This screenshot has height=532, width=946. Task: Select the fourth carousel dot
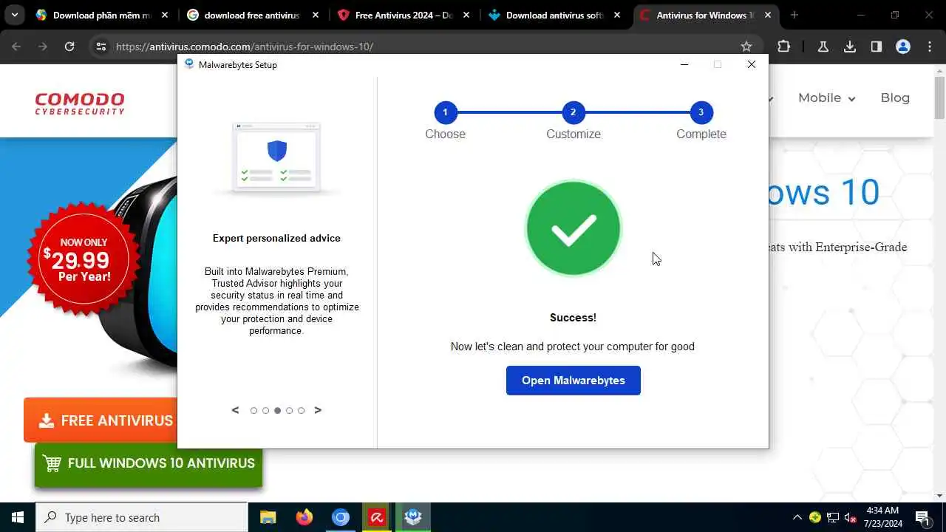click(289, 411)
